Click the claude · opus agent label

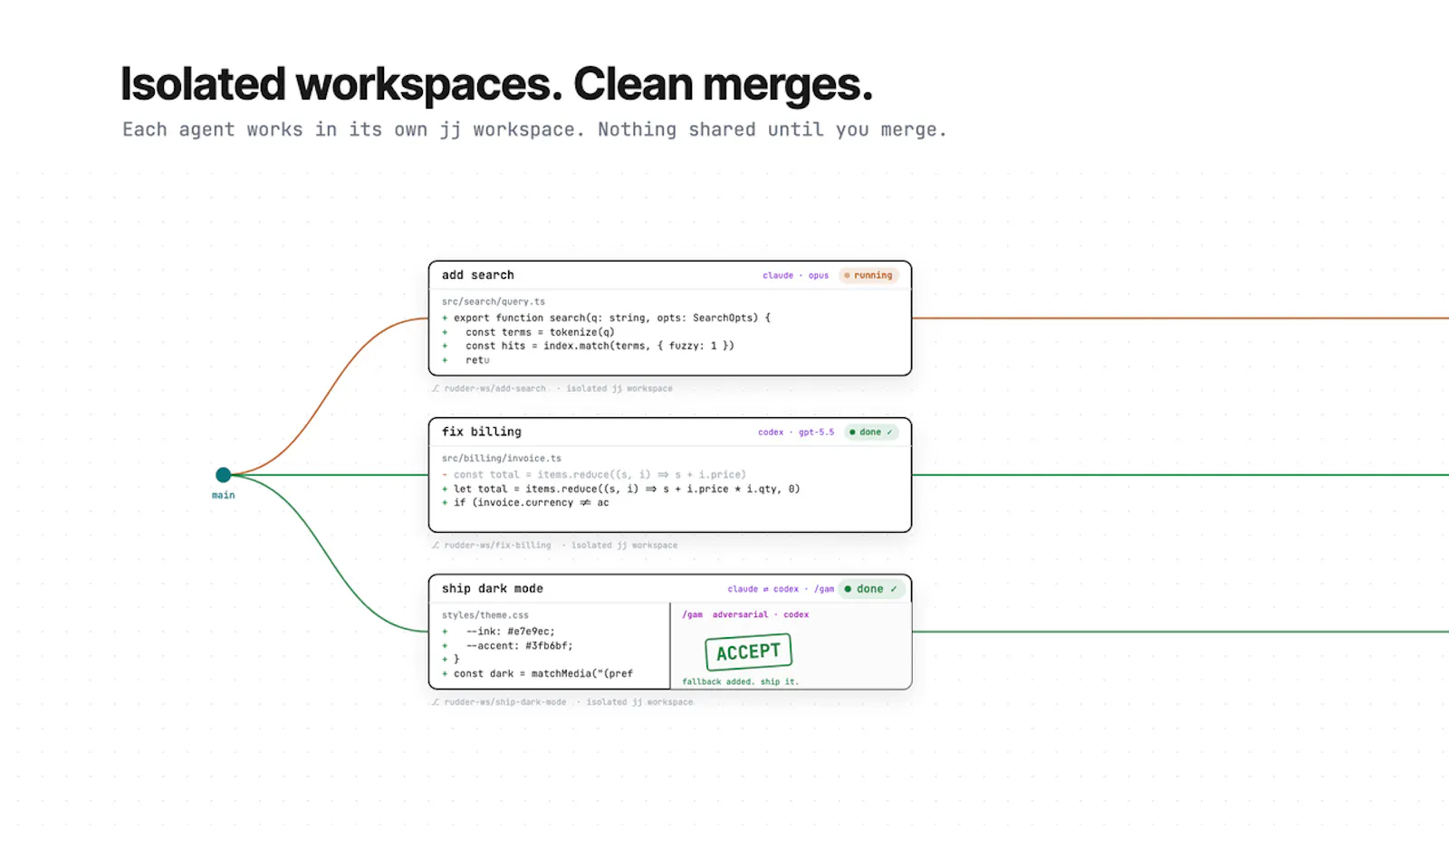pos(795,275)
